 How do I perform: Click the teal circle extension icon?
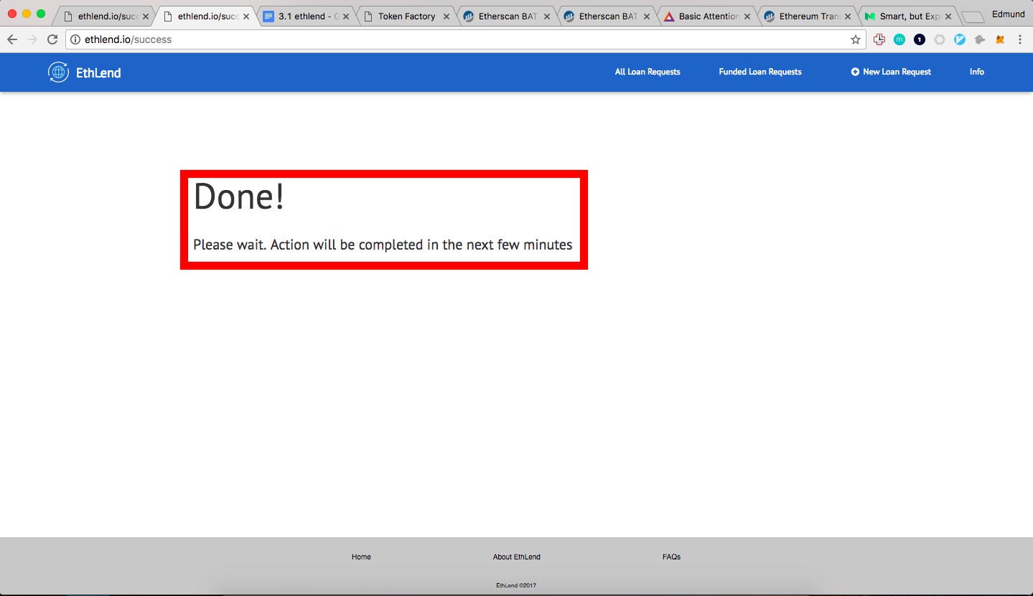pos(899,40)
